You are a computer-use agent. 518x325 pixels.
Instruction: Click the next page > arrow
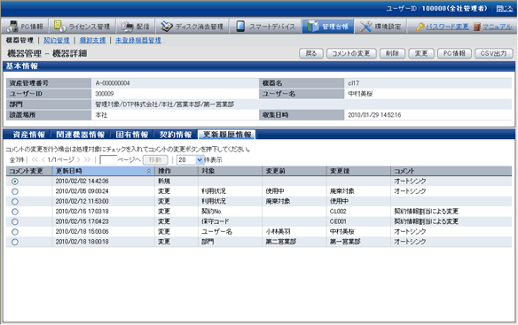[x=78, y=160]
